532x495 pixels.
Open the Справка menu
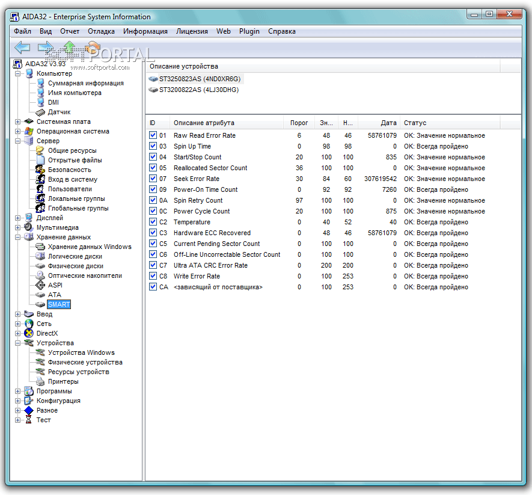click(x=281, y=31)
